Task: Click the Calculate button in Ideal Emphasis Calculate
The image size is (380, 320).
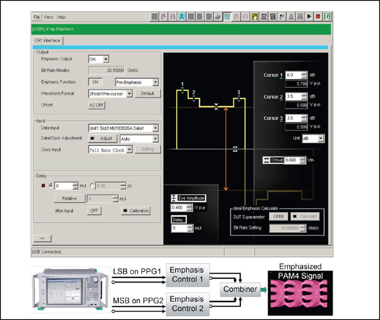Action: click(x=304, y=216)
